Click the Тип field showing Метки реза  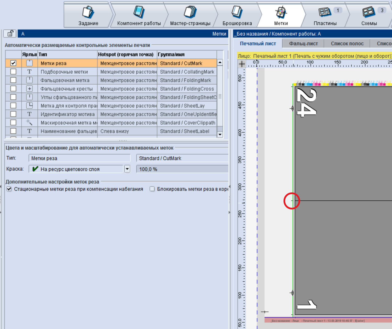click(x=79, y=158)
